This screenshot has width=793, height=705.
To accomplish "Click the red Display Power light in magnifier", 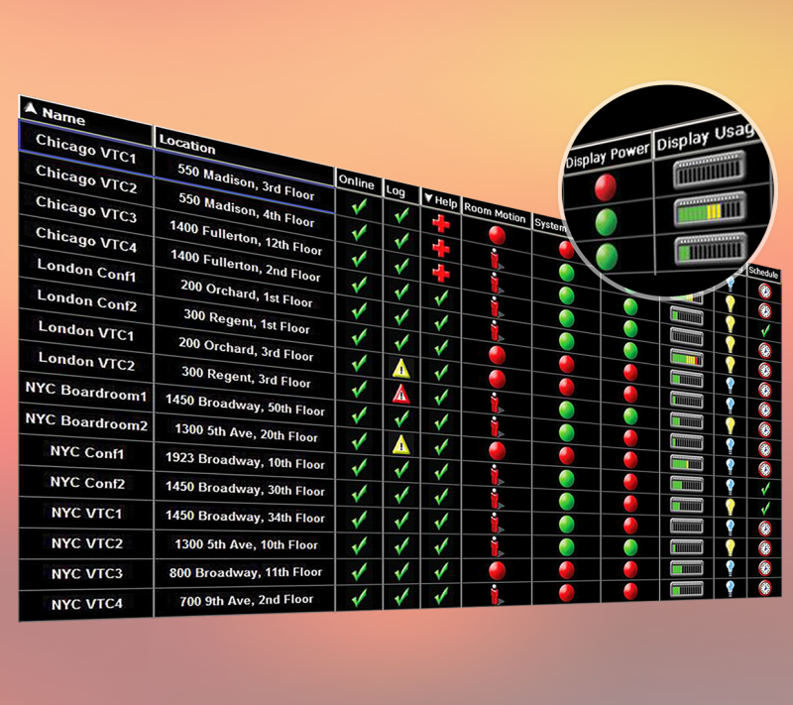I will tap(605, 186).
